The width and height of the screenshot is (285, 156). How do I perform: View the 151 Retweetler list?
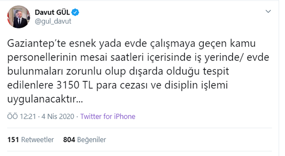(31, 140)
